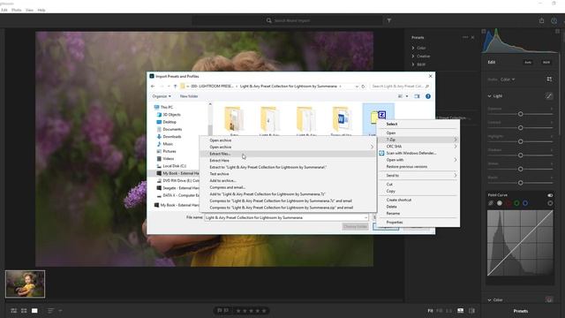Select the 7-Zip archive file icon
565x318 pixels.
378,117
